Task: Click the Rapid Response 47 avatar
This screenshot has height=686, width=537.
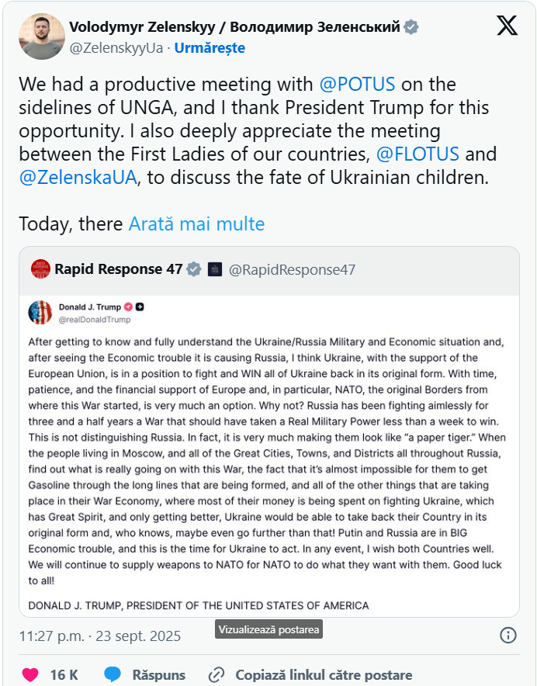Action: tap(40, 269)
